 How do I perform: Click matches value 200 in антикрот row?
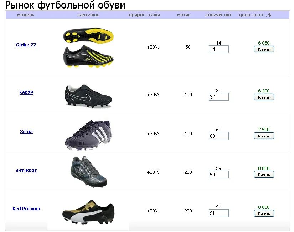click(188, 172)
